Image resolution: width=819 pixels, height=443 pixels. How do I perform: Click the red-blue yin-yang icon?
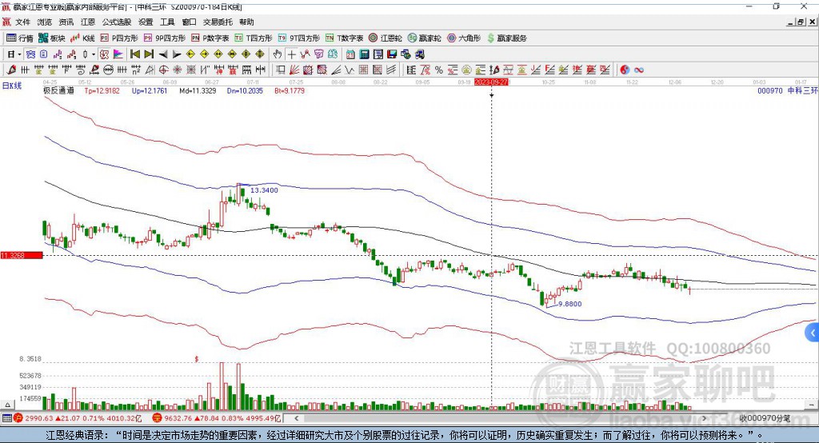pyautogui.click(x=625, y=70)
